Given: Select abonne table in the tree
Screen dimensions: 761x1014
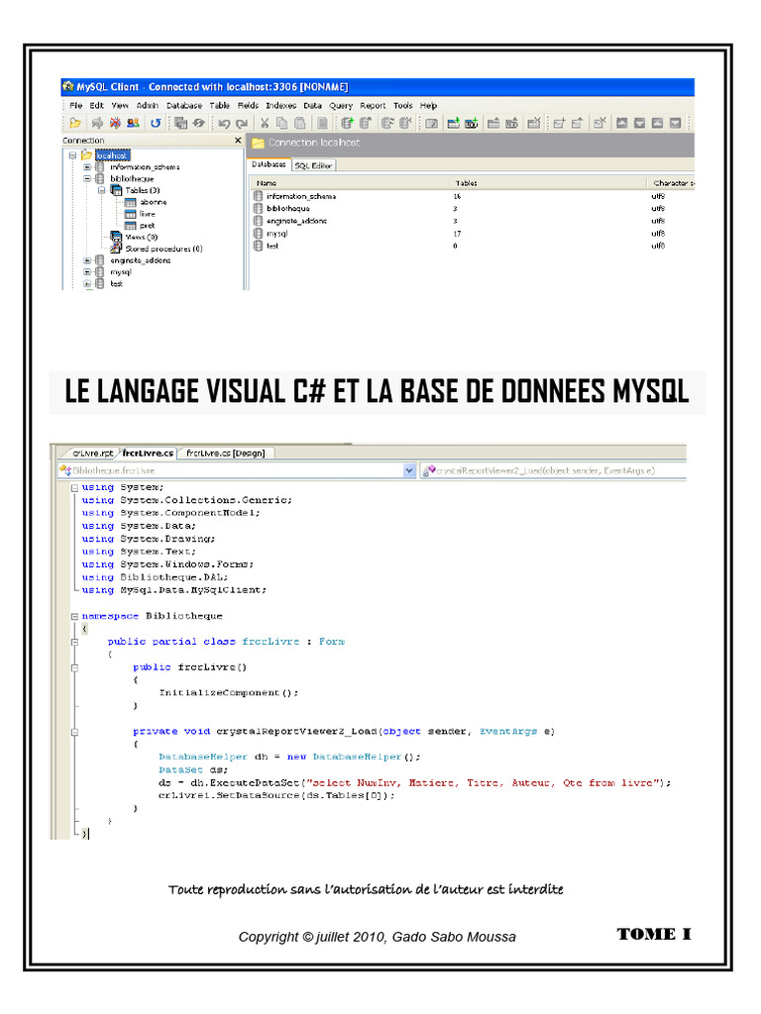Looking at the screenshot, I should pyautogui.click(x=154, y=202).
